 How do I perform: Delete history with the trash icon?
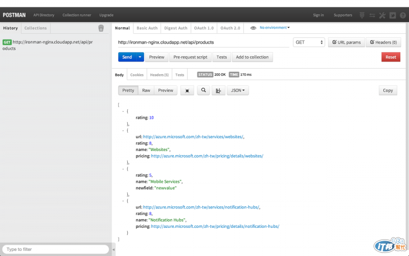click(101, 28)
